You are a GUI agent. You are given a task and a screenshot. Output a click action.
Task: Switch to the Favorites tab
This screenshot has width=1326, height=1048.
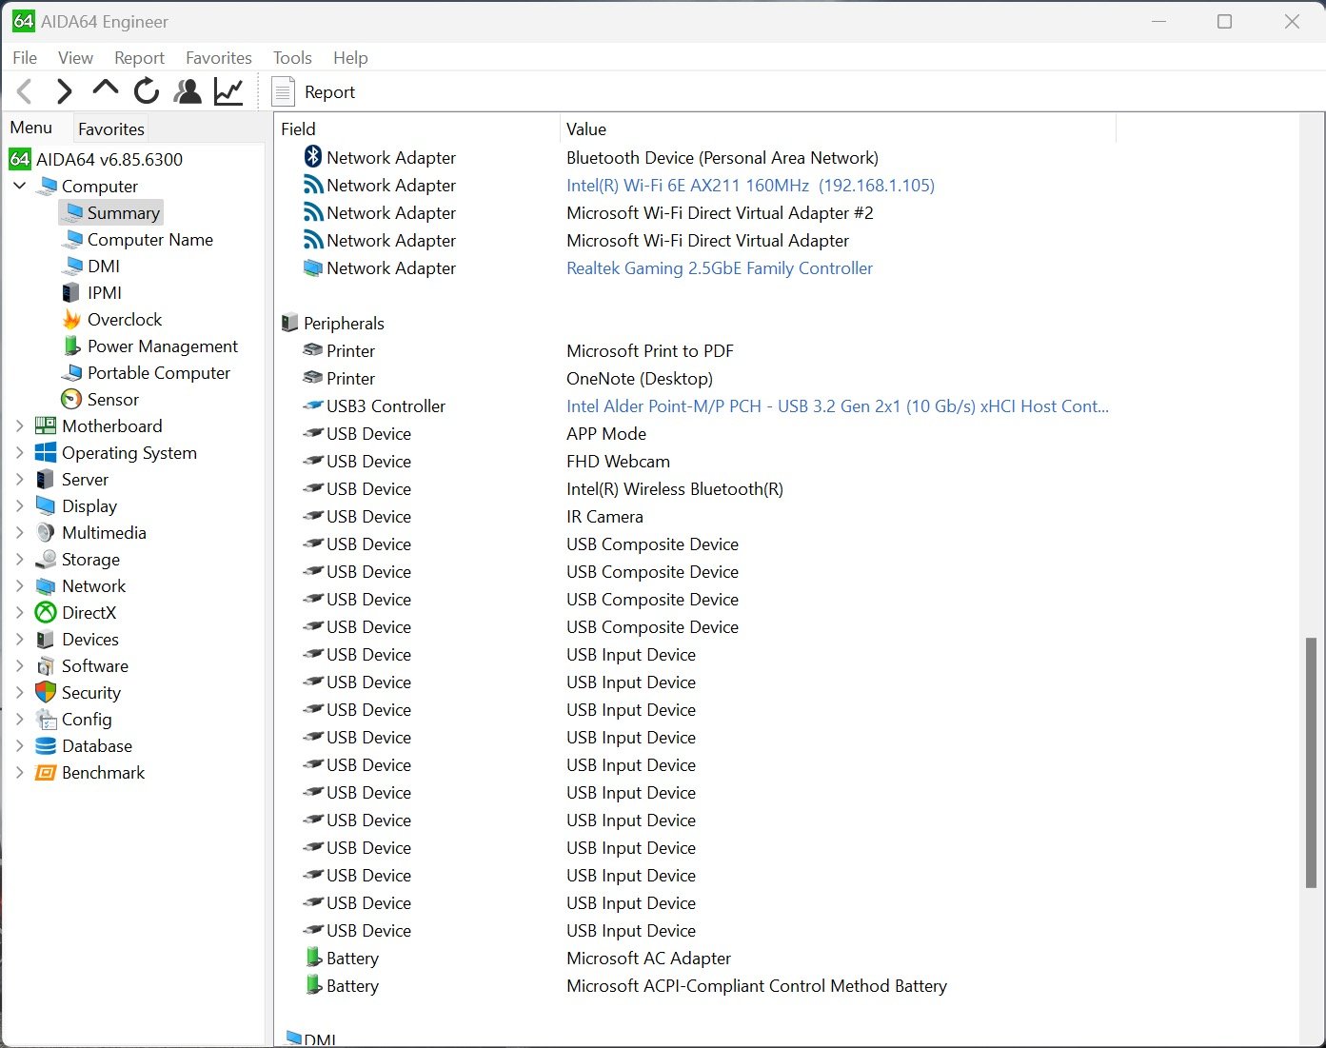click(x=111, y=129)
